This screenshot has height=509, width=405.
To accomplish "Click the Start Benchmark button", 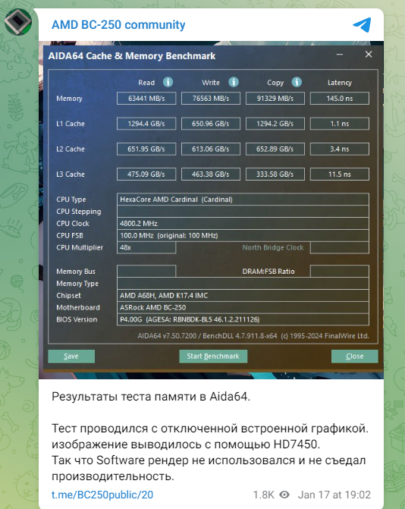I will (x=213, y=356).
